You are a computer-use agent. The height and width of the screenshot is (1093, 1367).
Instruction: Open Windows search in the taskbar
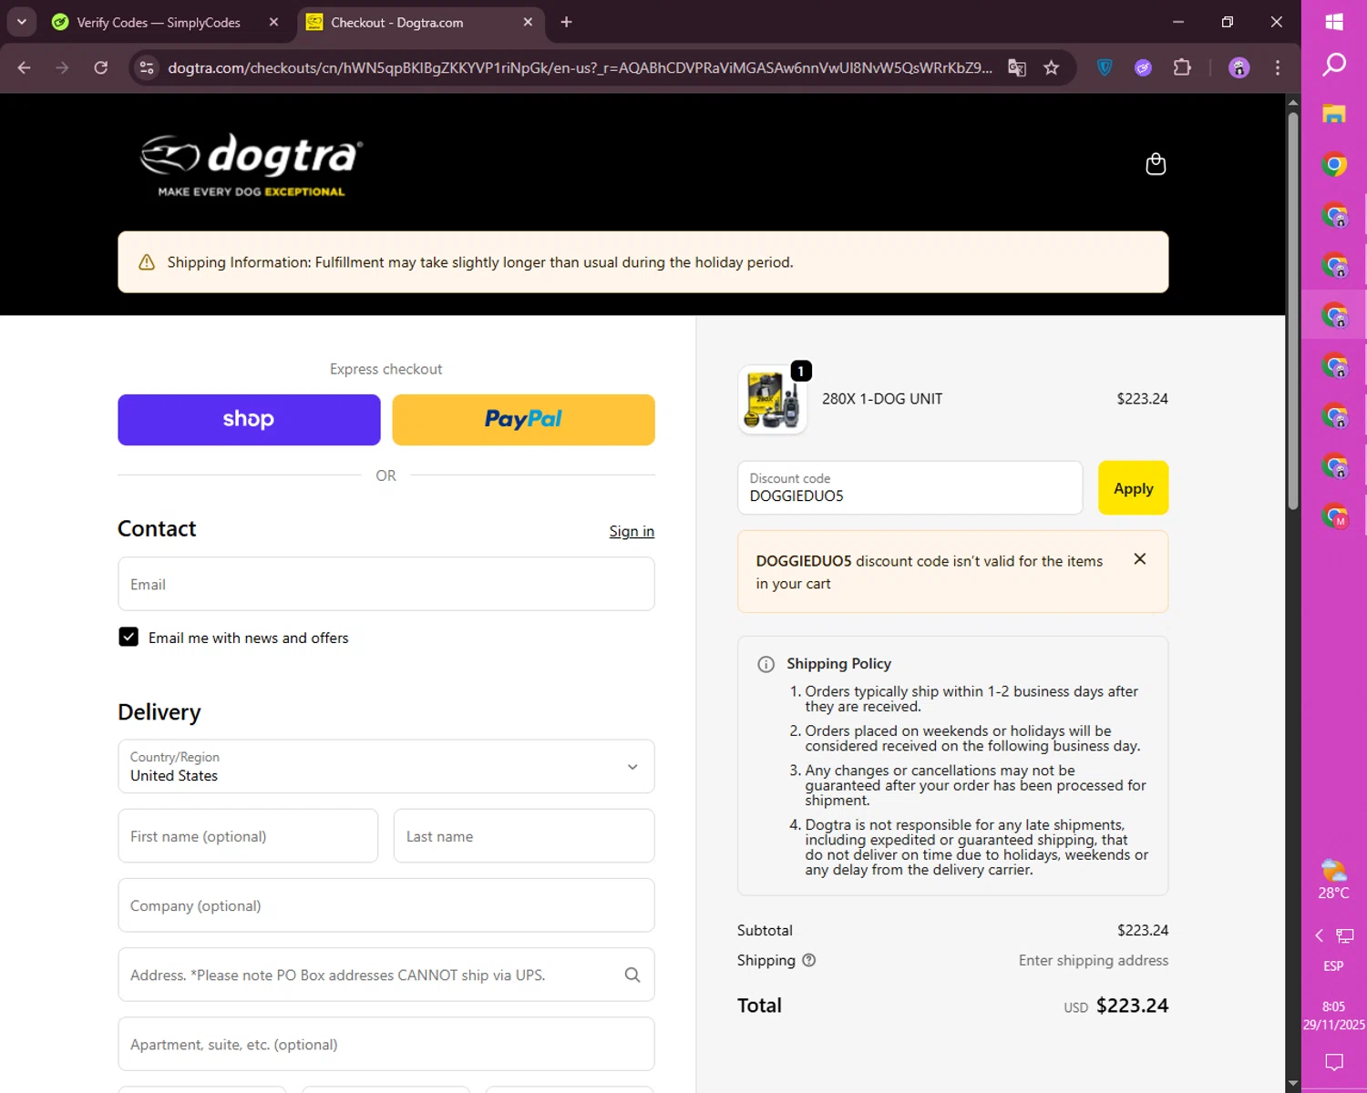1334,64
